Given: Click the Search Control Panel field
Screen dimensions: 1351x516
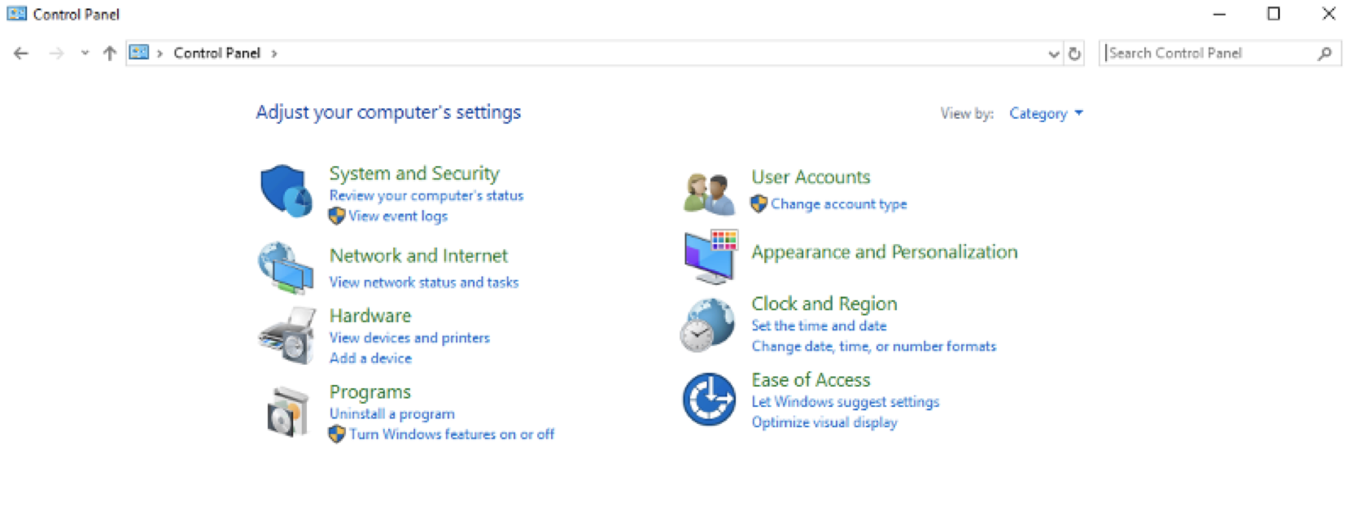Looking at the screenshot, I should tap(1209, 54).
